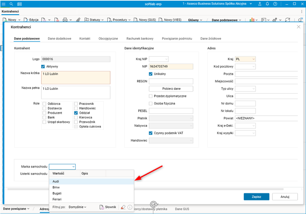Open Filtruj po Domyślnie dropdown
Viewport: 306px width, 214px height.
click(78, 207)
